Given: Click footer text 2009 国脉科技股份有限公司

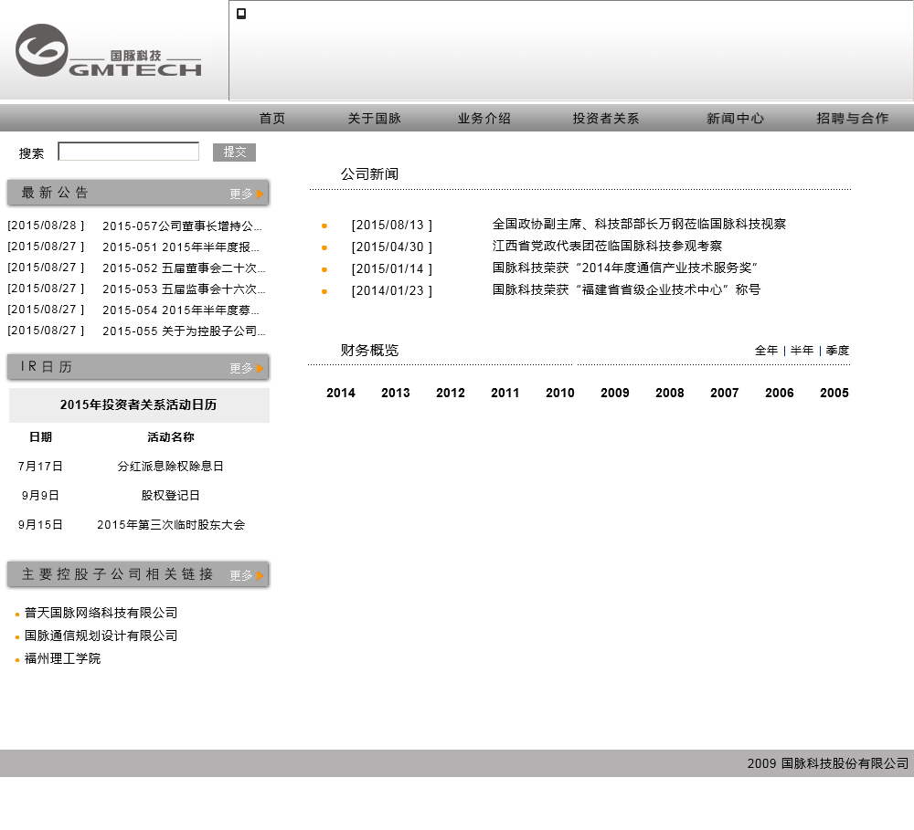Looking at the screenshot, I should coord(828,763).
